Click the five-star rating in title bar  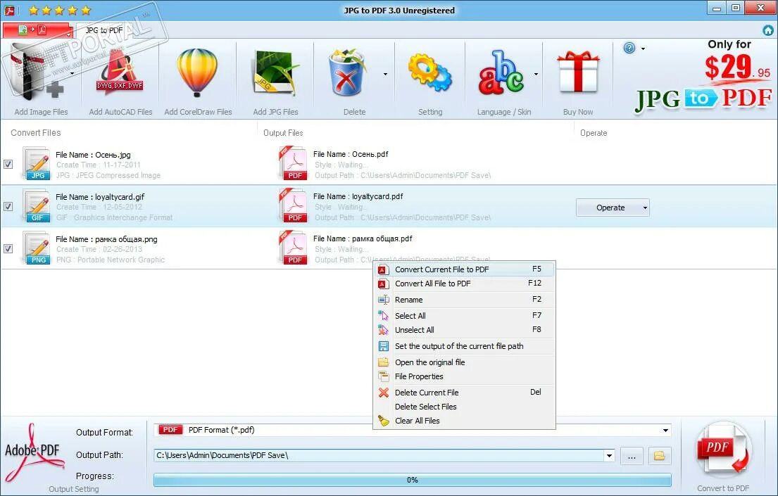[60, 10]
